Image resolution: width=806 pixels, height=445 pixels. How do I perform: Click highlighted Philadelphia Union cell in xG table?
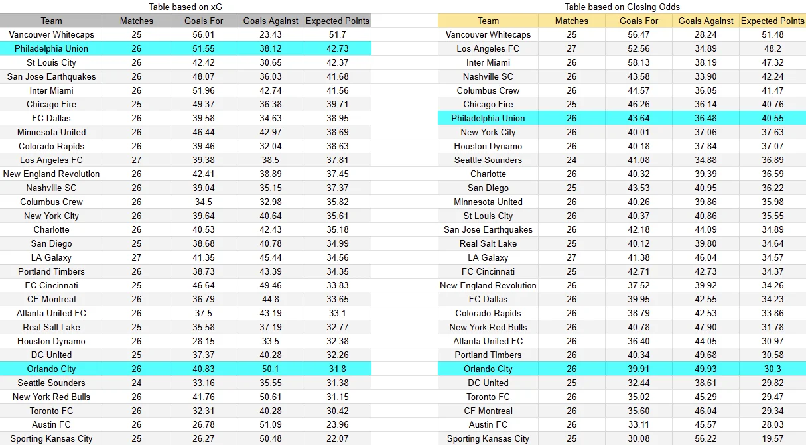(51, 48)
